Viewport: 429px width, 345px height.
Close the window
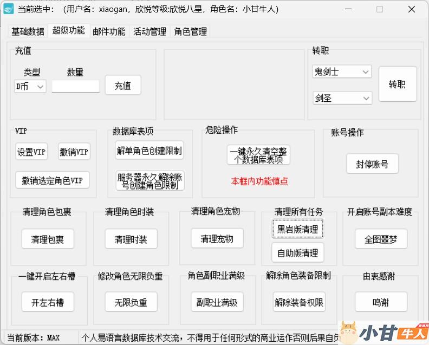[x=412, y=9]
